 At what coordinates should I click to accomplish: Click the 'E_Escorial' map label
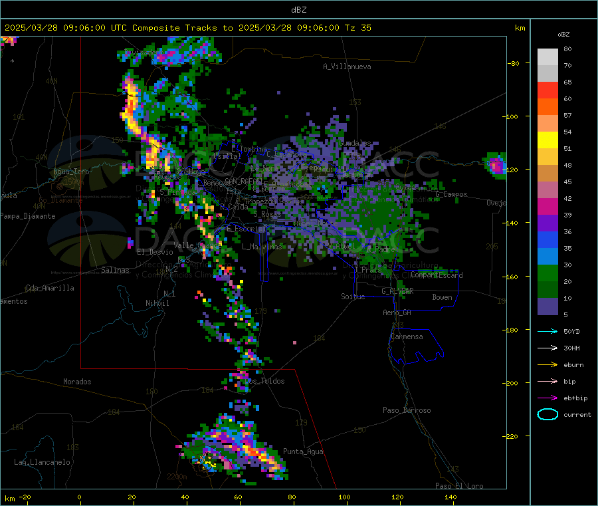(x=247, y=229)
